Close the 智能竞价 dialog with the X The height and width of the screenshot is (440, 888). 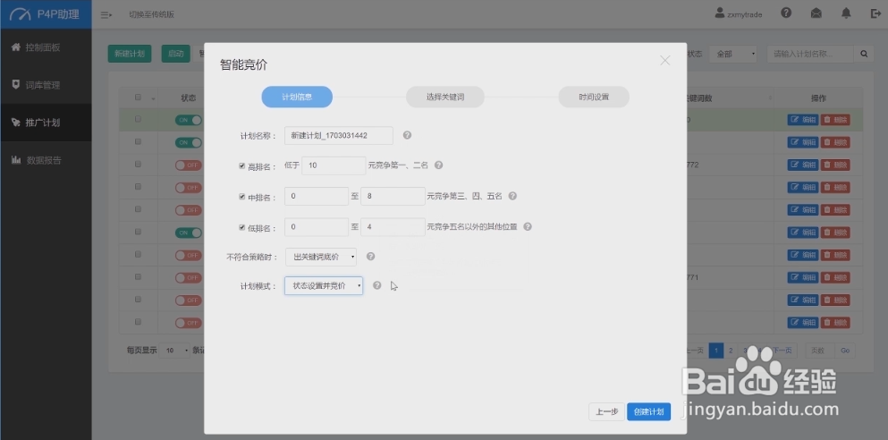tap(664, 61)
